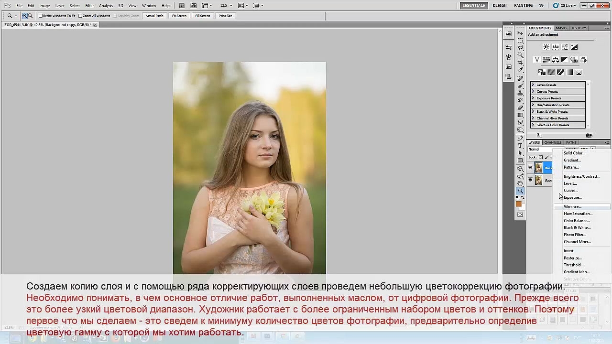Add Hue/Saturation adjustment icon

coord(546,60)
